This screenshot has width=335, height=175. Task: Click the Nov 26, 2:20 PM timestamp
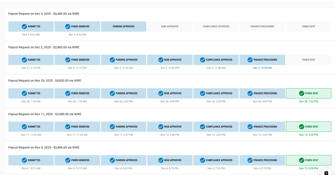[x=216, y=101]
